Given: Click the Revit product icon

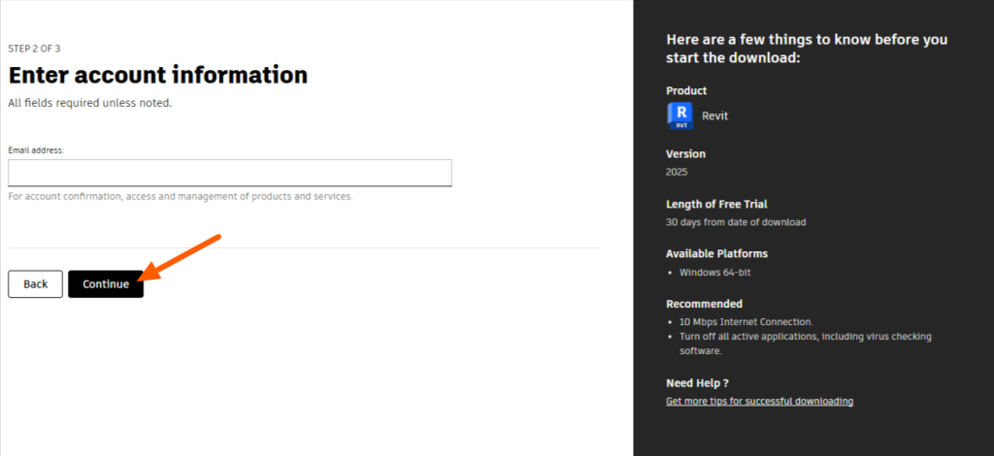Looking at the screenshot, I should click(x=680, y=115).
